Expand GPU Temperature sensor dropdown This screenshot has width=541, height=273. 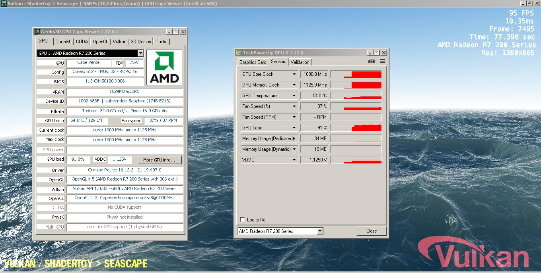294,96
